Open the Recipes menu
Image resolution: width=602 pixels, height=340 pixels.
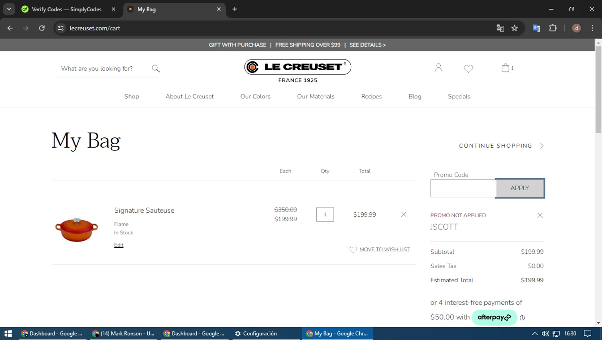click(372, 96)
